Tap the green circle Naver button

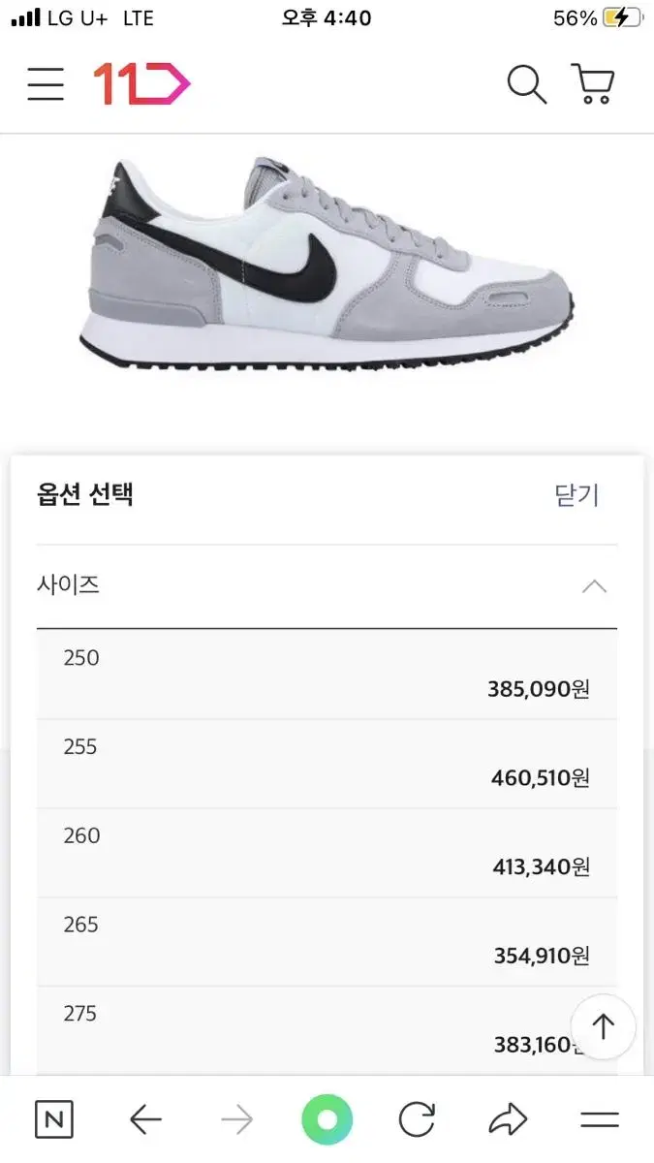coord(327,1120)
